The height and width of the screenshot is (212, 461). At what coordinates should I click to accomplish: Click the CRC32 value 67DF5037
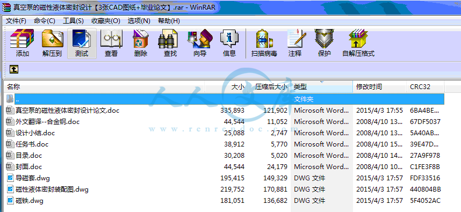coord(425,121)
